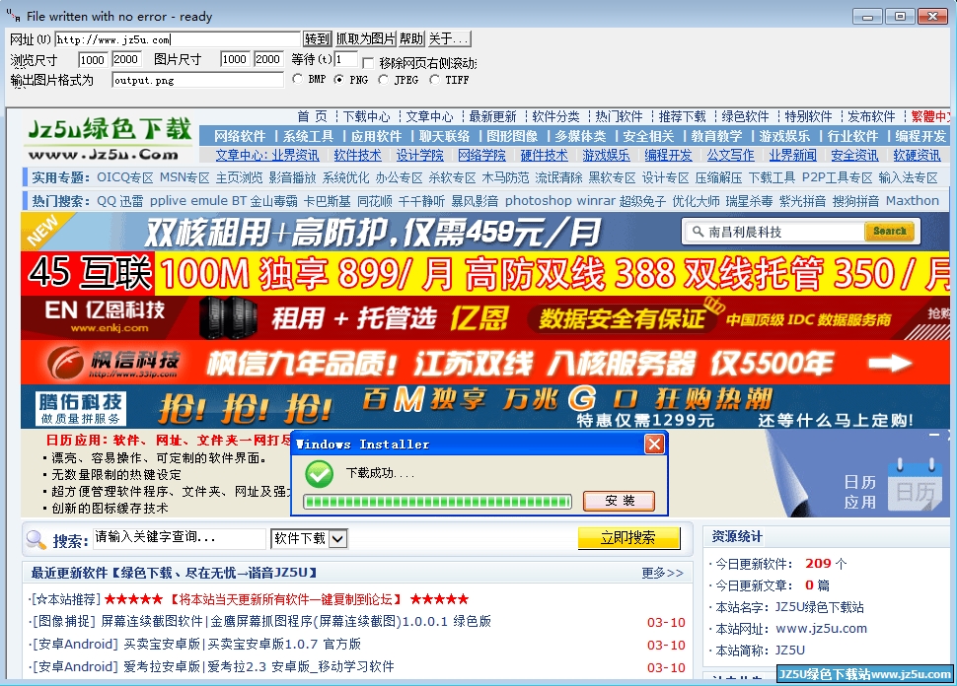Click the magnifier icon in banner search
This screenshot has width=957, height=686.
coord(698,231)
